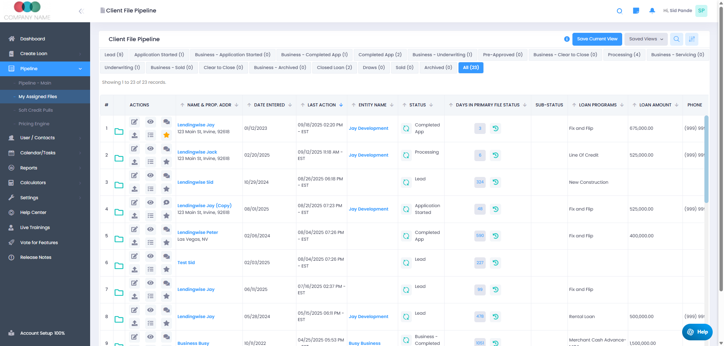Toggle the eye icon for Lendingwise Jay (Copy)
The image size is (724, 346).
(x=150, y=203)
